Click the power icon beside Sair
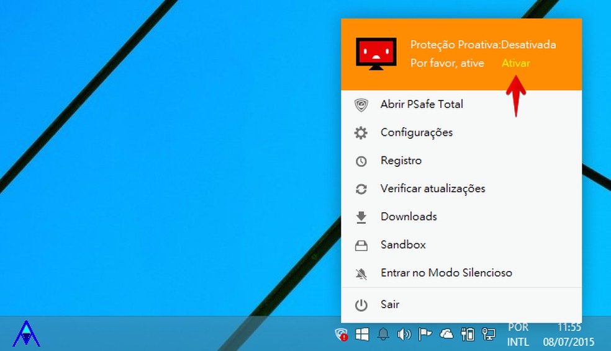611x351 pixels. pos(361,305)
